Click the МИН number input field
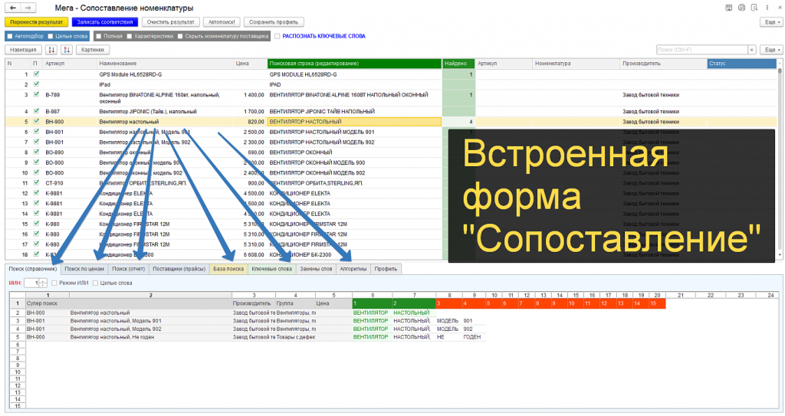785x416 pixels. tap(32, 283)
